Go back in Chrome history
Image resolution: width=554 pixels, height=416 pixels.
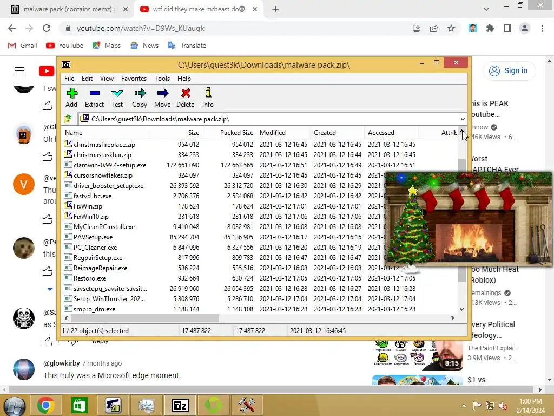[x=12, y=28]
